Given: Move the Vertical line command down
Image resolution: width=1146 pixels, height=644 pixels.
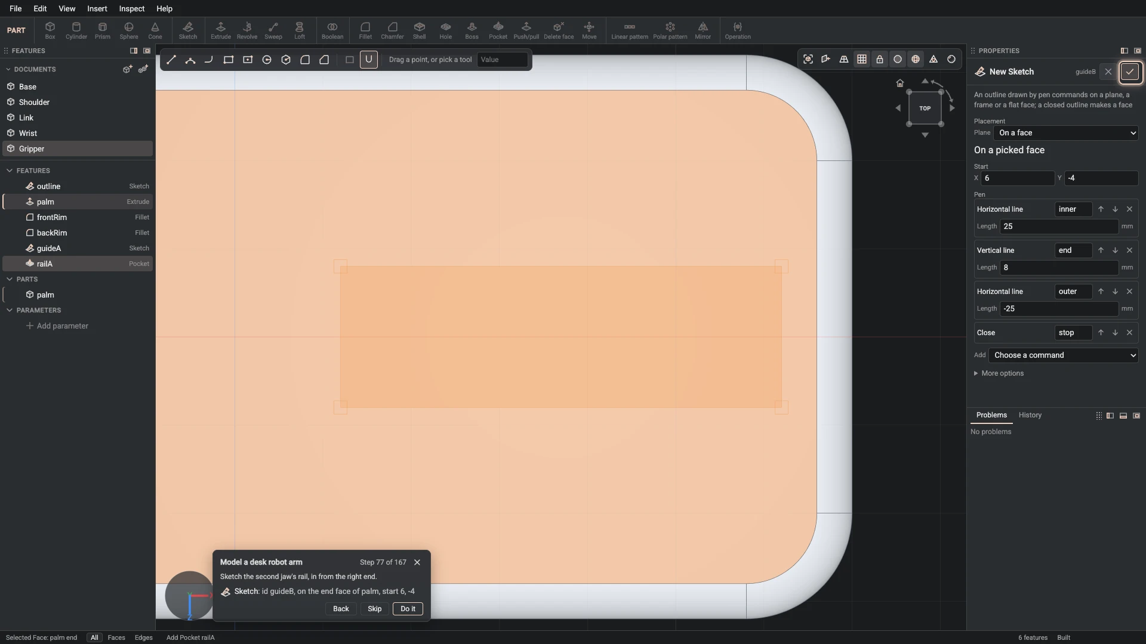Looking at the screenshot, I should [x=1115, y=250].
